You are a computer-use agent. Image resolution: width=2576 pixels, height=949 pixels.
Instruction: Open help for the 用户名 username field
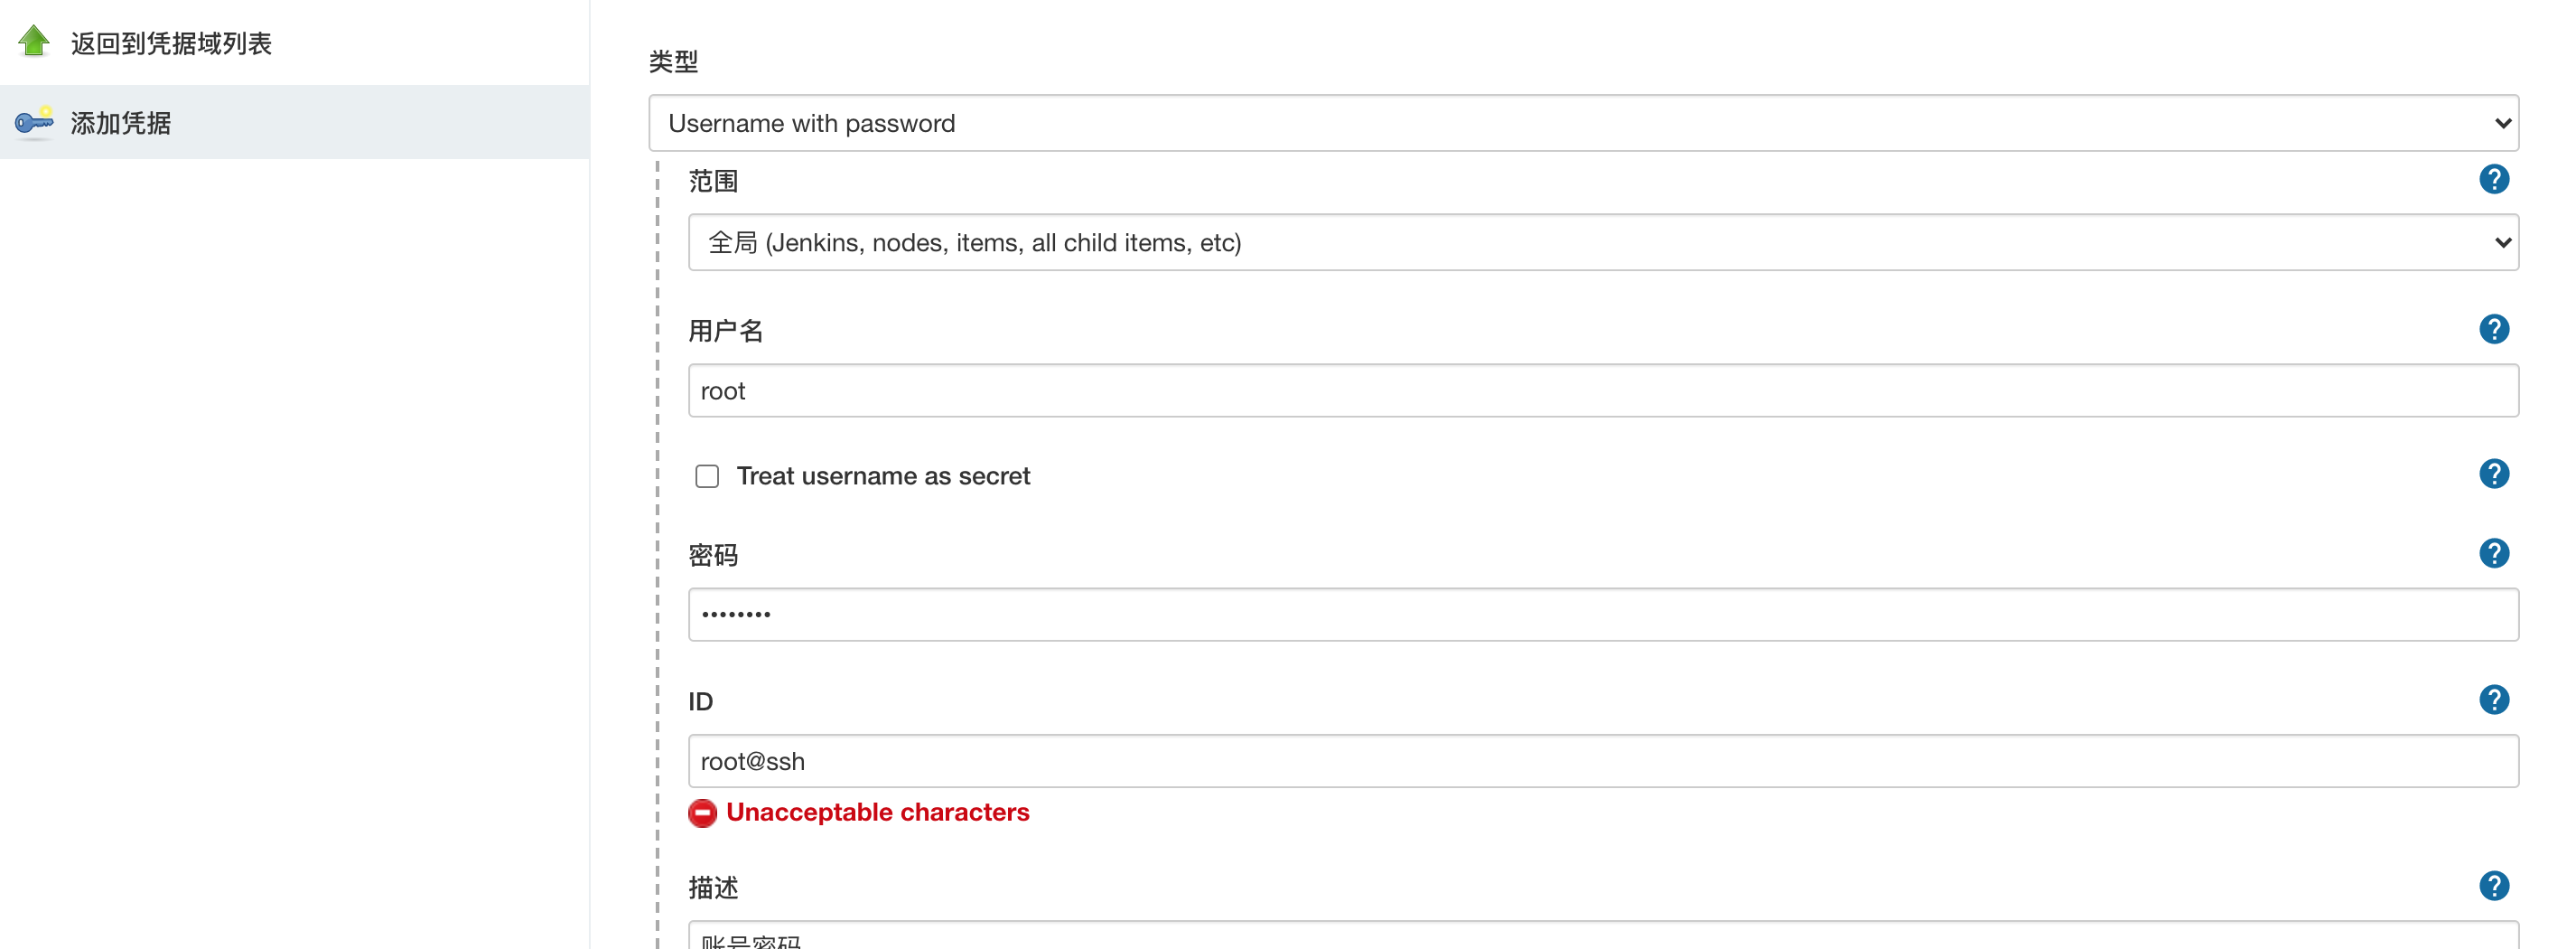click(x=2493, y=329)
